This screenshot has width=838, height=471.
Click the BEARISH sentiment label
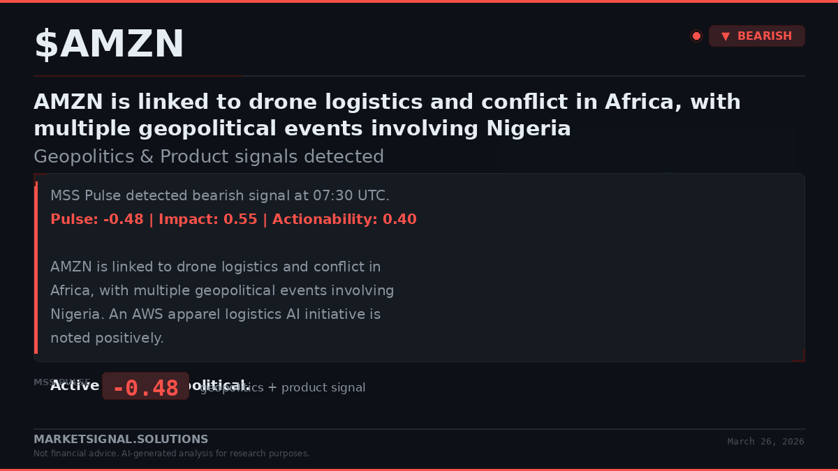click(x=764, y=36)
